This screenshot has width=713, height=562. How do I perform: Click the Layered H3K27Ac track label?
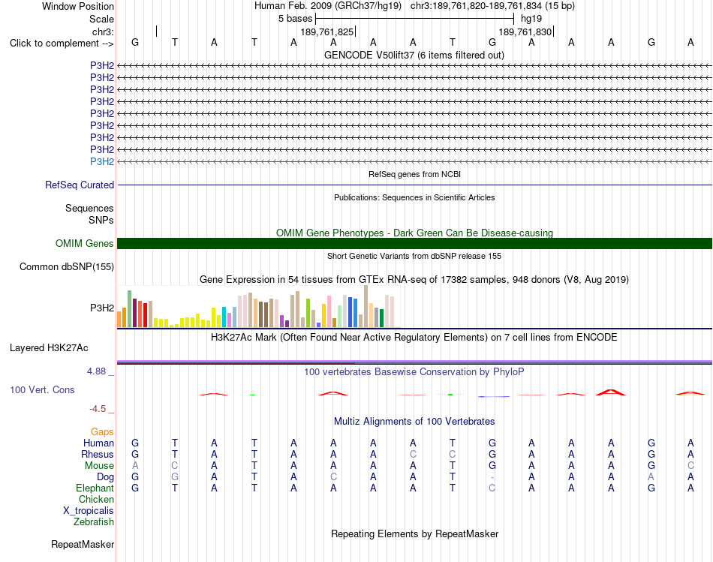tap(49, 348)
